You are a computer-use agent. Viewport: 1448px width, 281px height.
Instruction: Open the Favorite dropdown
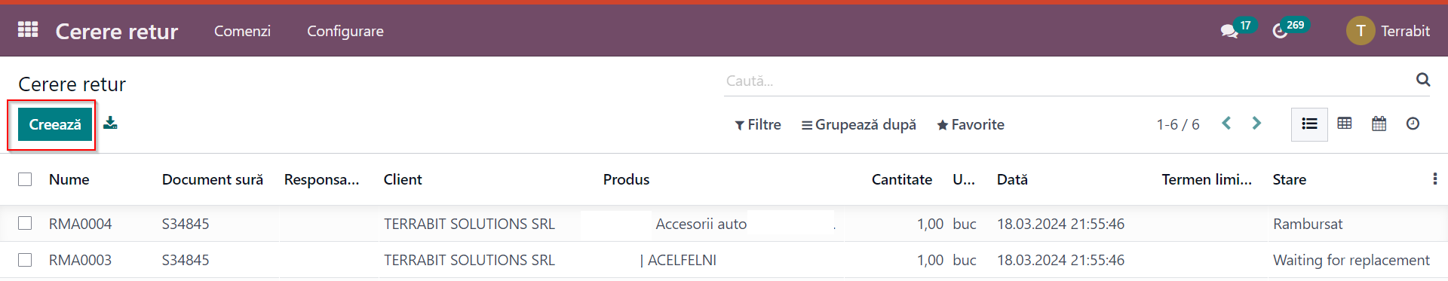coord(971,124)
